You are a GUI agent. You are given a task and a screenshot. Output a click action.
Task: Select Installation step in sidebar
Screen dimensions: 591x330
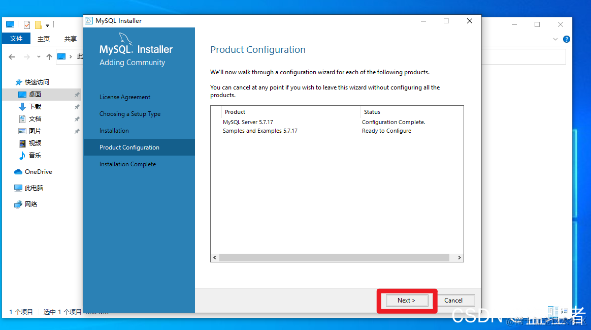(x=114, y=131)
